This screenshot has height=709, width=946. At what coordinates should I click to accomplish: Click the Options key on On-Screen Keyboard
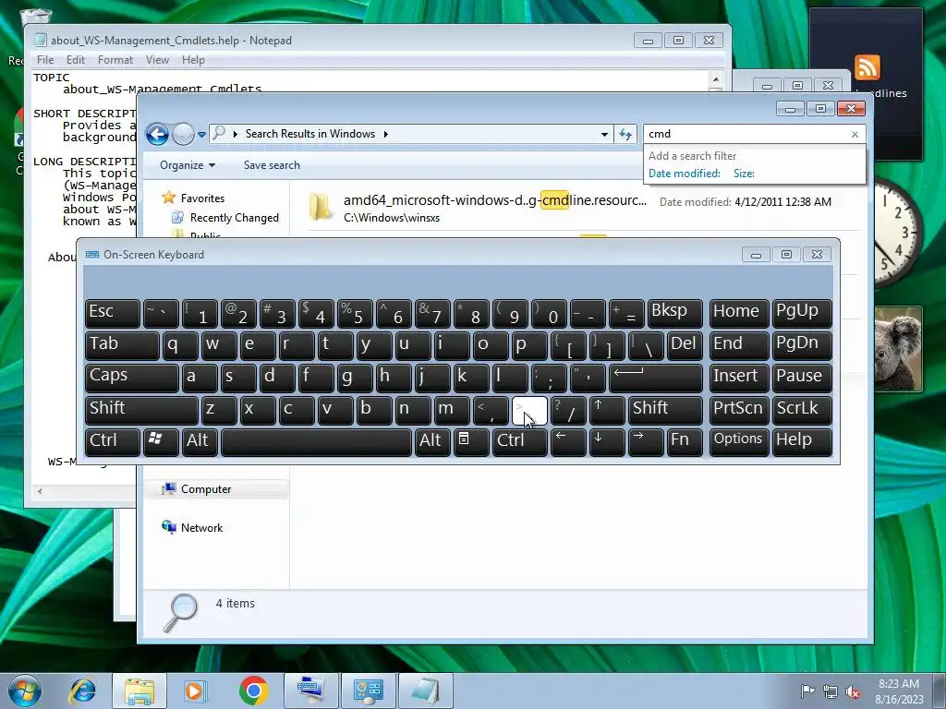point(739,442)
